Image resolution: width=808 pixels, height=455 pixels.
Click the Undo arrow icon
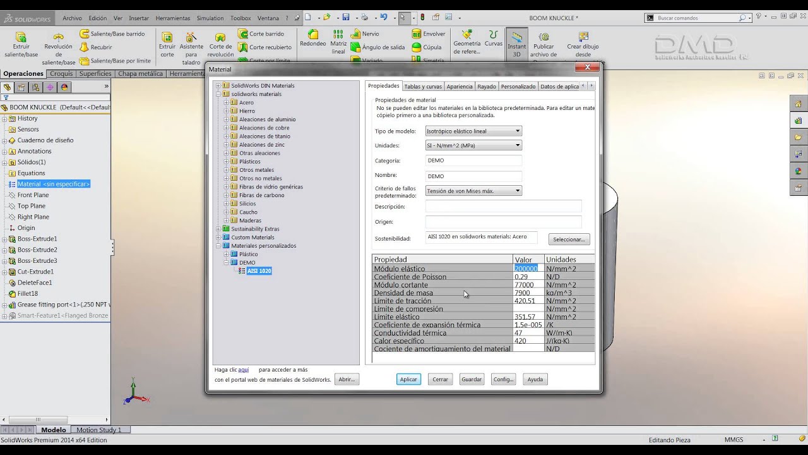coord(383,18)
